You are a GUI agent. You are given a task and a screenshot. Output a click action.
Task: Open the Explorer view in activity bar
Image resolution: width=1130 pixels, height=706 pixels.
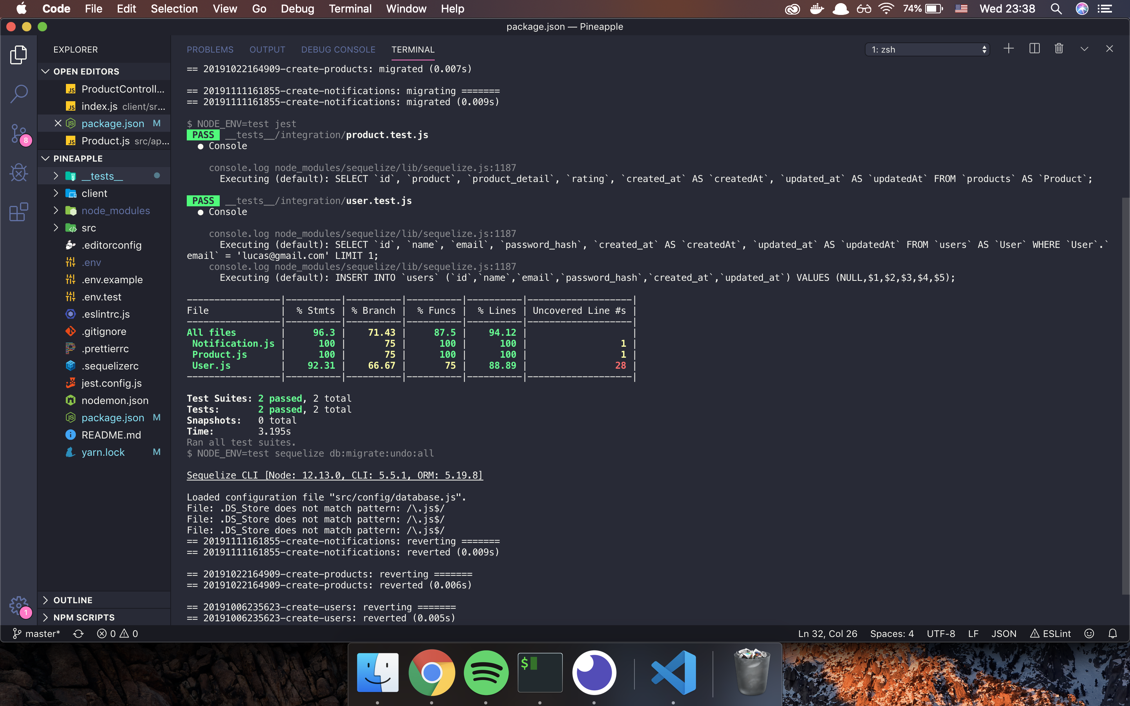(19, 55)
